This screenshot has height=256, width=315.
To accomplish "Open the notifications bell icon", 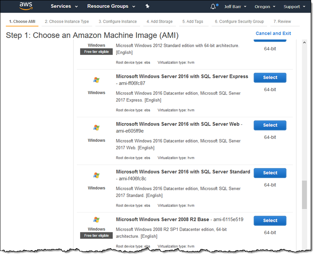I will pos(213,7).
